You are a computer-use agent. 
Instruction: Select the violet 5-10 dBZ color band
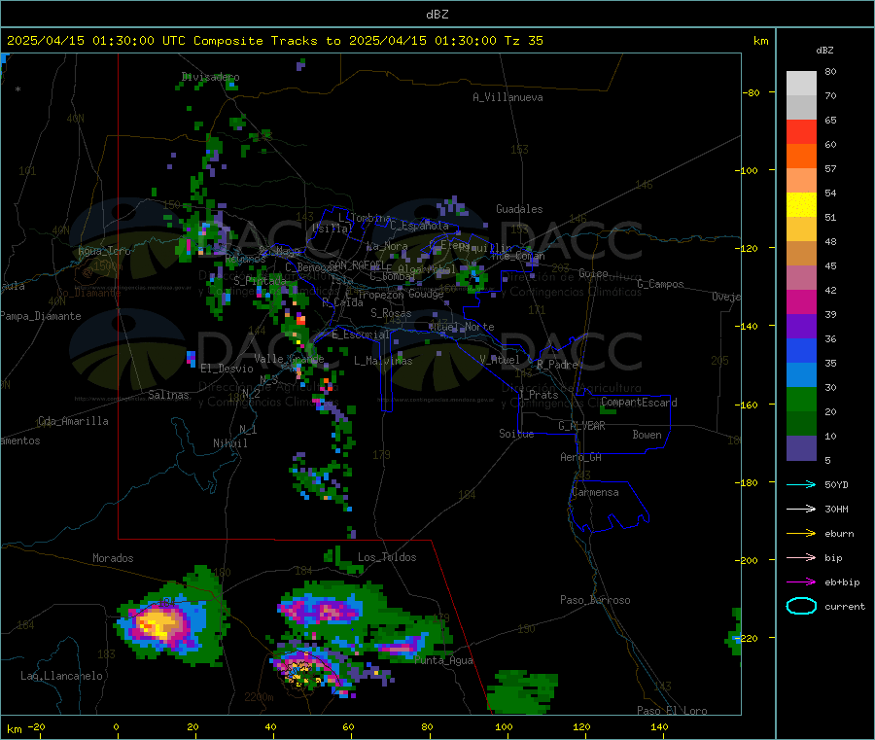(801, 448)
